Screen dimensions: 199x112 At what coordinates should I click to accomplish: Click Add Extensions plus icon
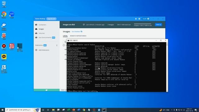(36, 50)
